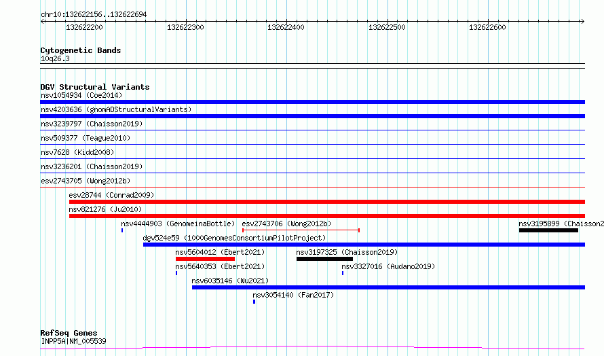Click the black bar under nsv3195899
This screenshot has height=356, width=604.
pos(548,230)
